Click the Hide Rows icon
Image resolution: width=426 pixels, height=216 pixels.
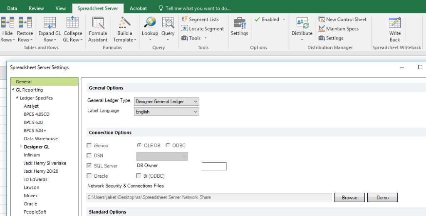(x=7, y=22)
